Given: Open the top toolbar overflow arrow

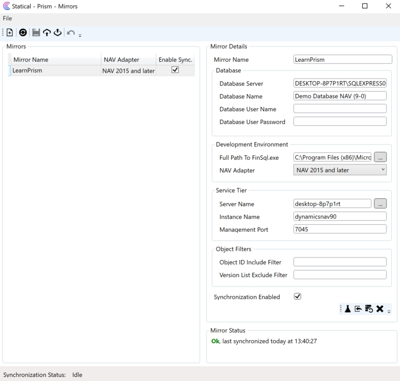Looking at the screenshot, I should coord(80,36).
